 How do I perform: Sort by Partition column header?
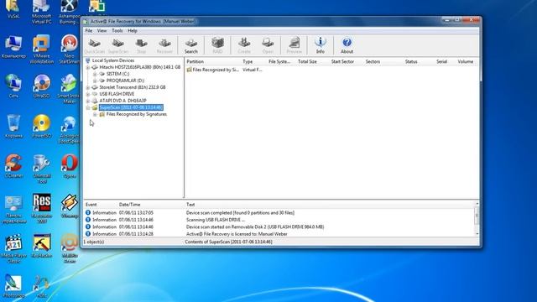[196, 61]
